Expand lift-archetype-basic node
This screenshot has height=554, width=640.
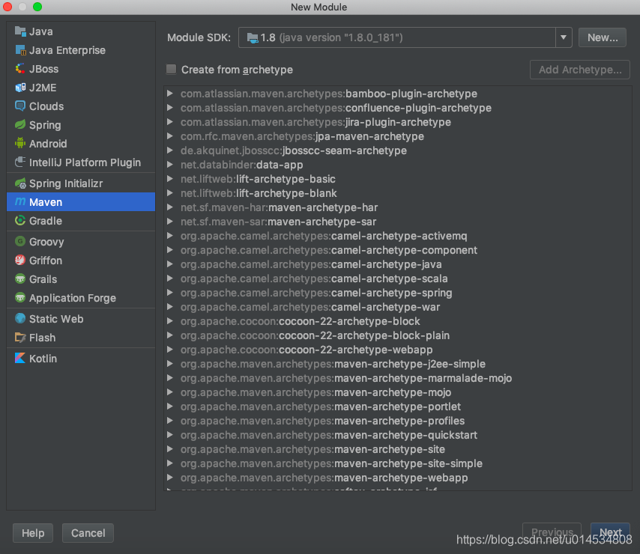click(170, 179)
